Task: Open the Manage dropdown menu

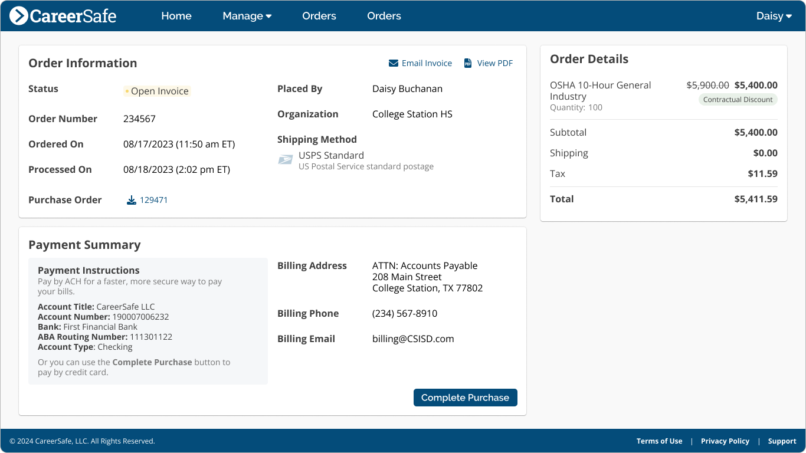Action: [x=247, y=16]
